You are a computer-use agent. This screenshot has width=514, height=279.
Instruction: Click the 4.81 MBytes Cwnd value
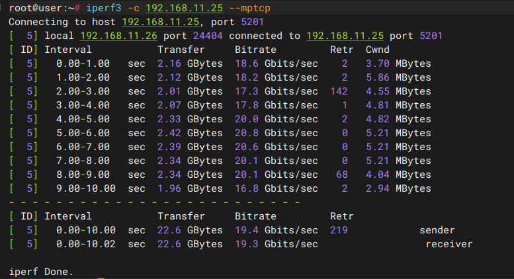click(398, 105)
